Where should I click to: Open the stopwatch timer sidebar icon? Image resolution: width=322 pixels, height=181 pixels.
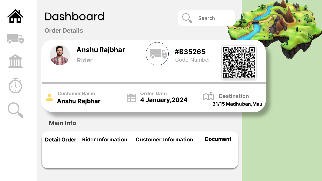tap(15, 86)
